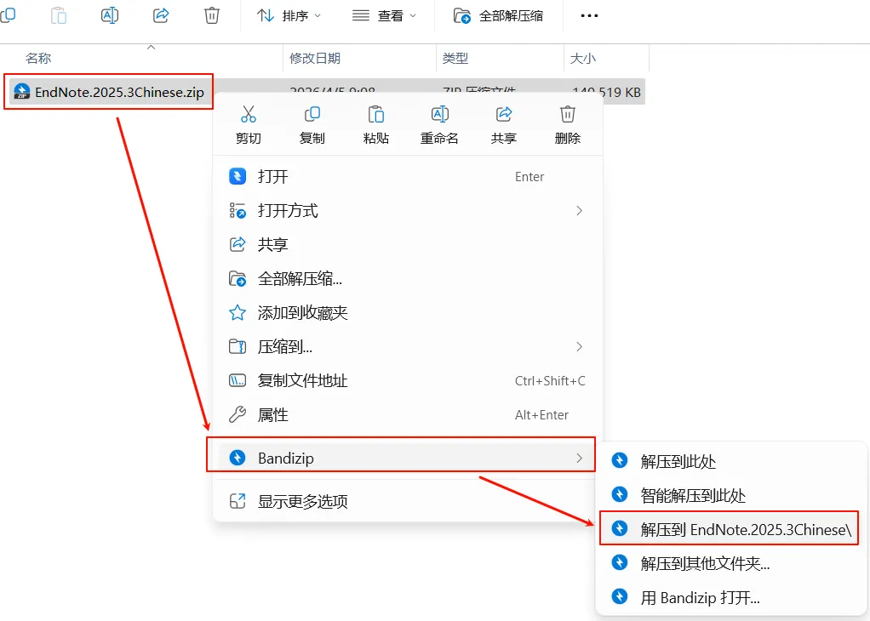Click the wrench icon beside 属性

pos(238,414)
